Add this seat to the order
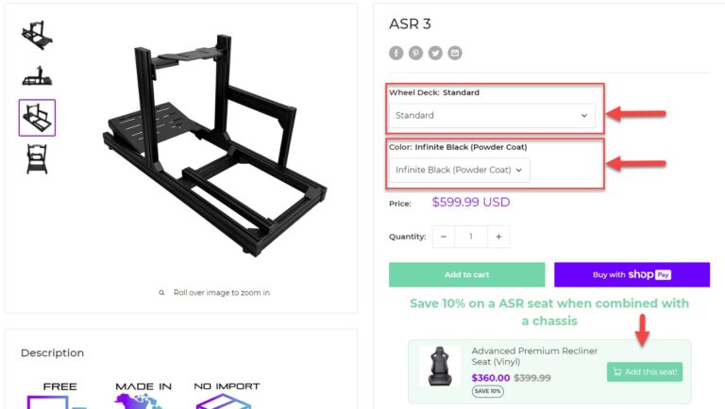Screen dimensions: 725x409 (x=645, y=371)
